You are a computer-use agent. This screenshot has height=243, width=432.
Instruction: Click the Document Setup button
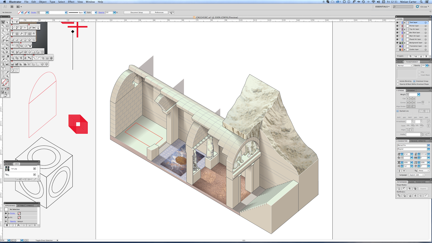click(137, 12)
